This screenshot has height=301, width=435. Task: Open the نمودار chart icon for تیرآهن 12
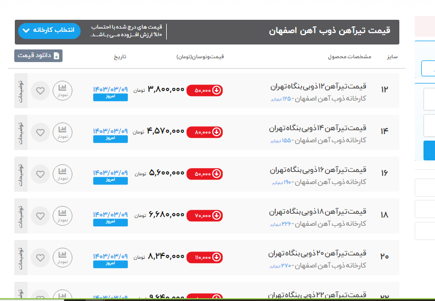63,90
